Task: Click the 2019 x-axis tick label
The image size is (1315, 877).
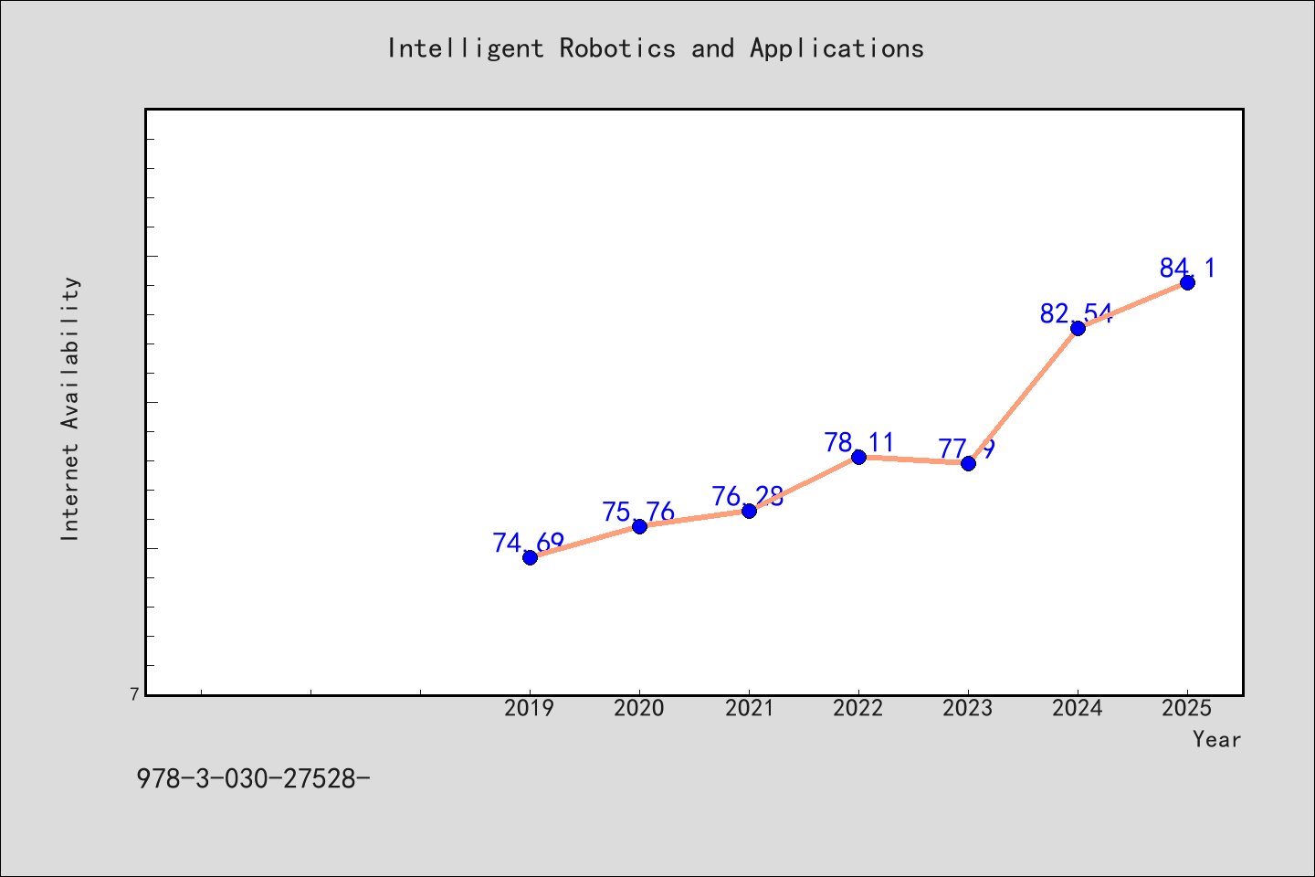Action: click(530, 708)
